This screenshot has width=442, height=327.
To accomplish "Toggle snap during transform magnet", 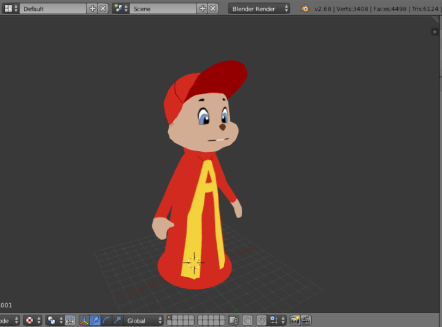I will (261, 320).
